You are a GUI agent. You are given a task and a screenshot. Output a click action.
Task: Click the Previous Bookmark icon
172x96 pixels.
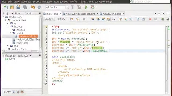[120, 19]
